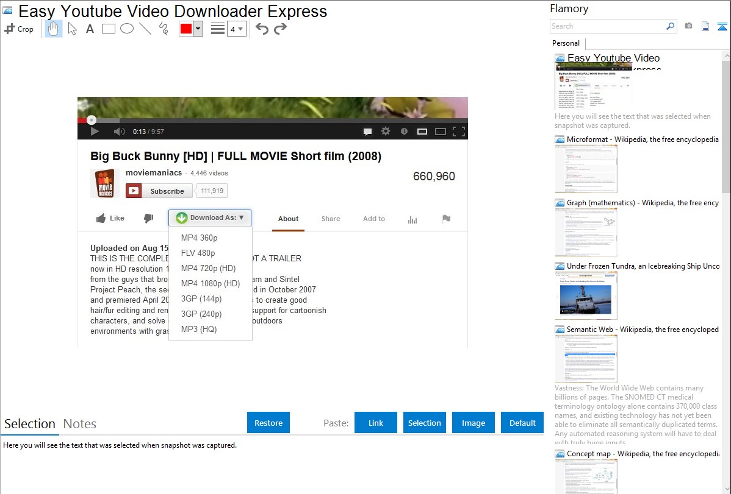
Task: Open the video About tab
Action: (288, 219)
